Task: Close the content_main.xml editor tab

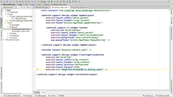Action: (x=88, y=7)
